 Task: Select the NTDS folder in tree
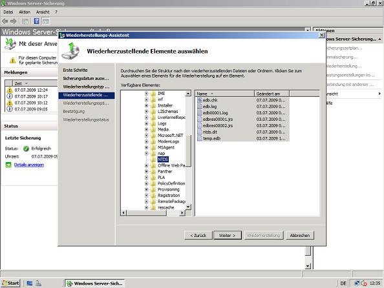[x=163, y=159]
